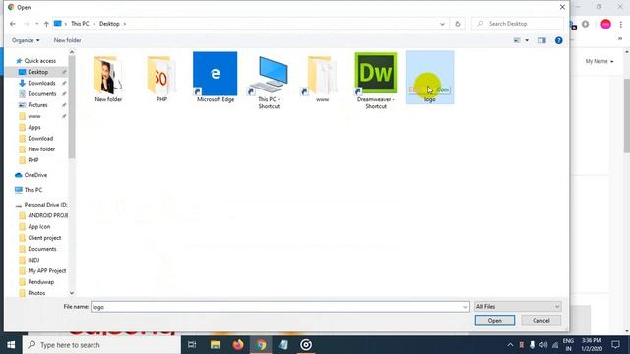Select This PC - Shortcut icon
Screen dimensions: 630x354
[269, 83]
